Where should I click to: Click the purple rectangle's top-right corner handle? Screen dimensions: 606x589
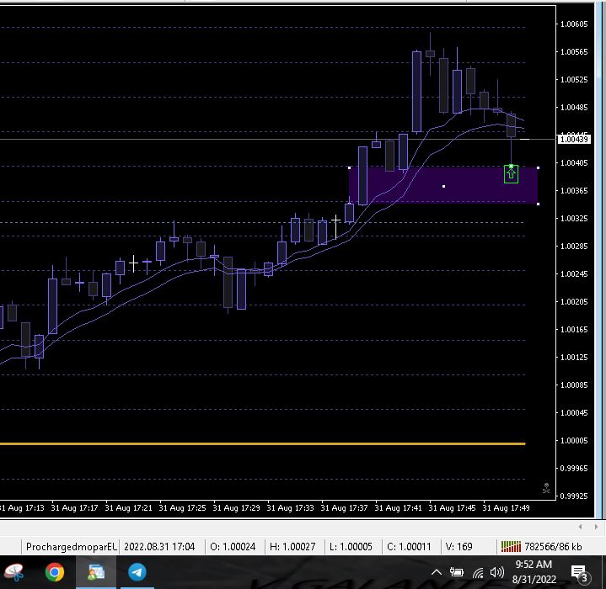point(538,167)
